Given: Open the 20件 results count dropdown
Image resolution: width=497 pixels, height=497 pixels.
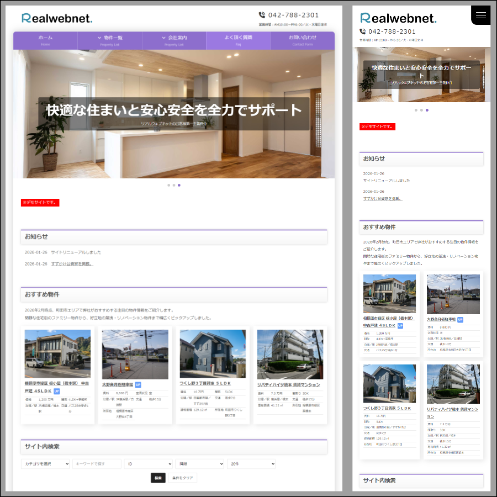Looking at the screenshot, I should pos(251,464).
